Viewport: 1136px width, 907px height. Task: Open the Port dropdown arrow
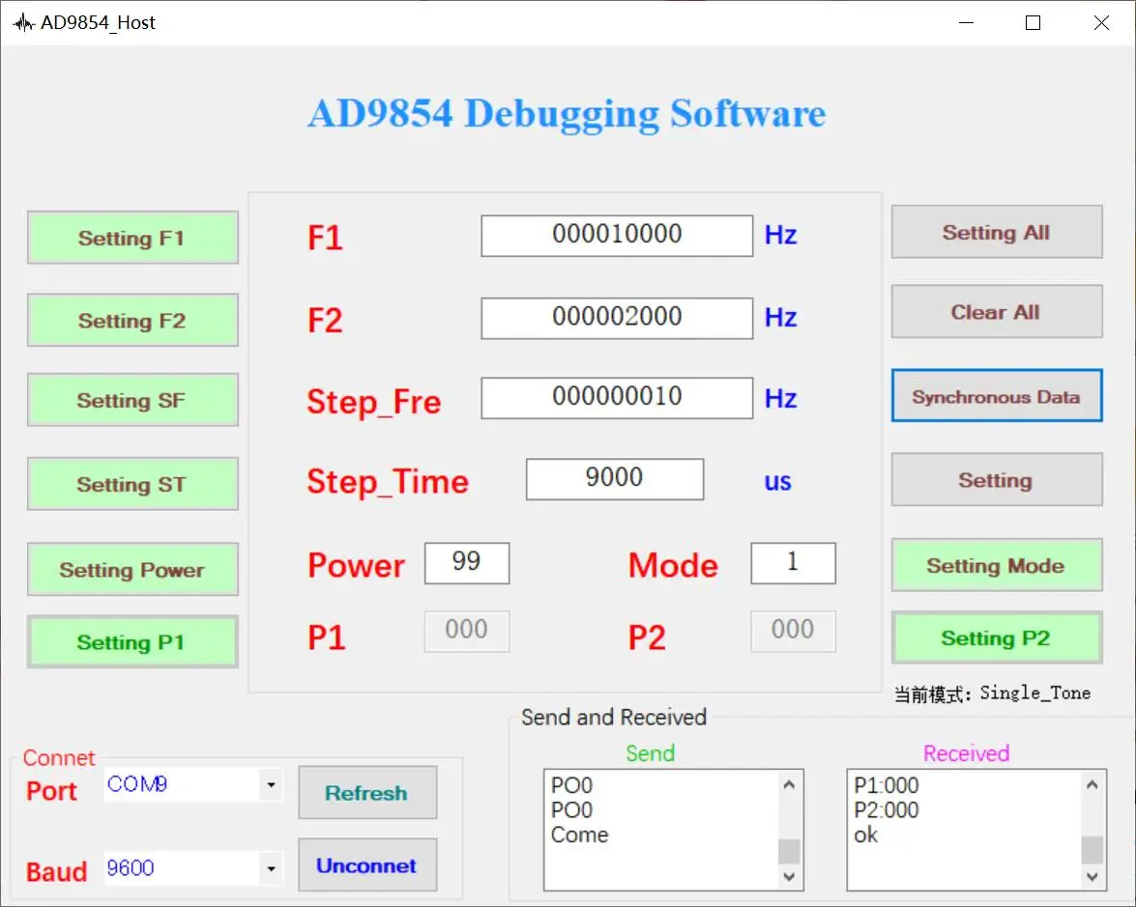[271, 784]
